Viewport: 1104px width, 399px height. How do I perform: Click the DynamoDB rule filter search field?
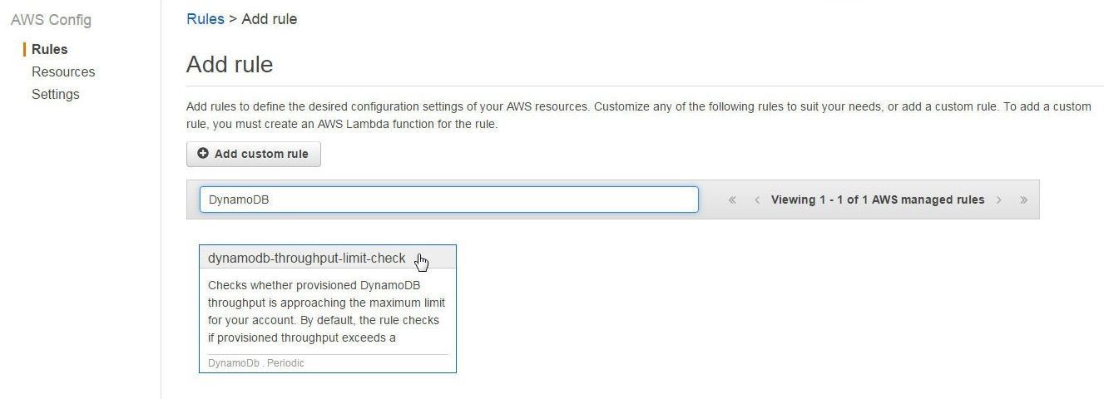[x=448, y=199]
